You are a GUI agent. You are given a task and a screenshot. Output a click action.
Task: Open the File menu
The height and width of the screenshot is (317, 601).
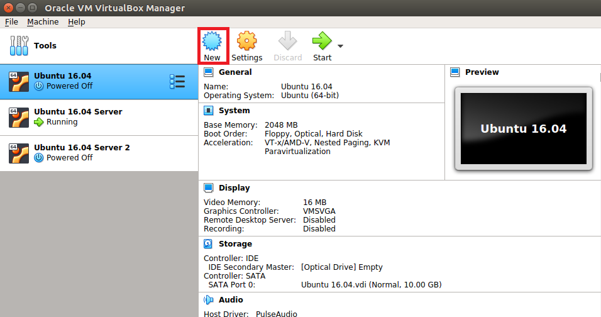[x=11, y=22]
